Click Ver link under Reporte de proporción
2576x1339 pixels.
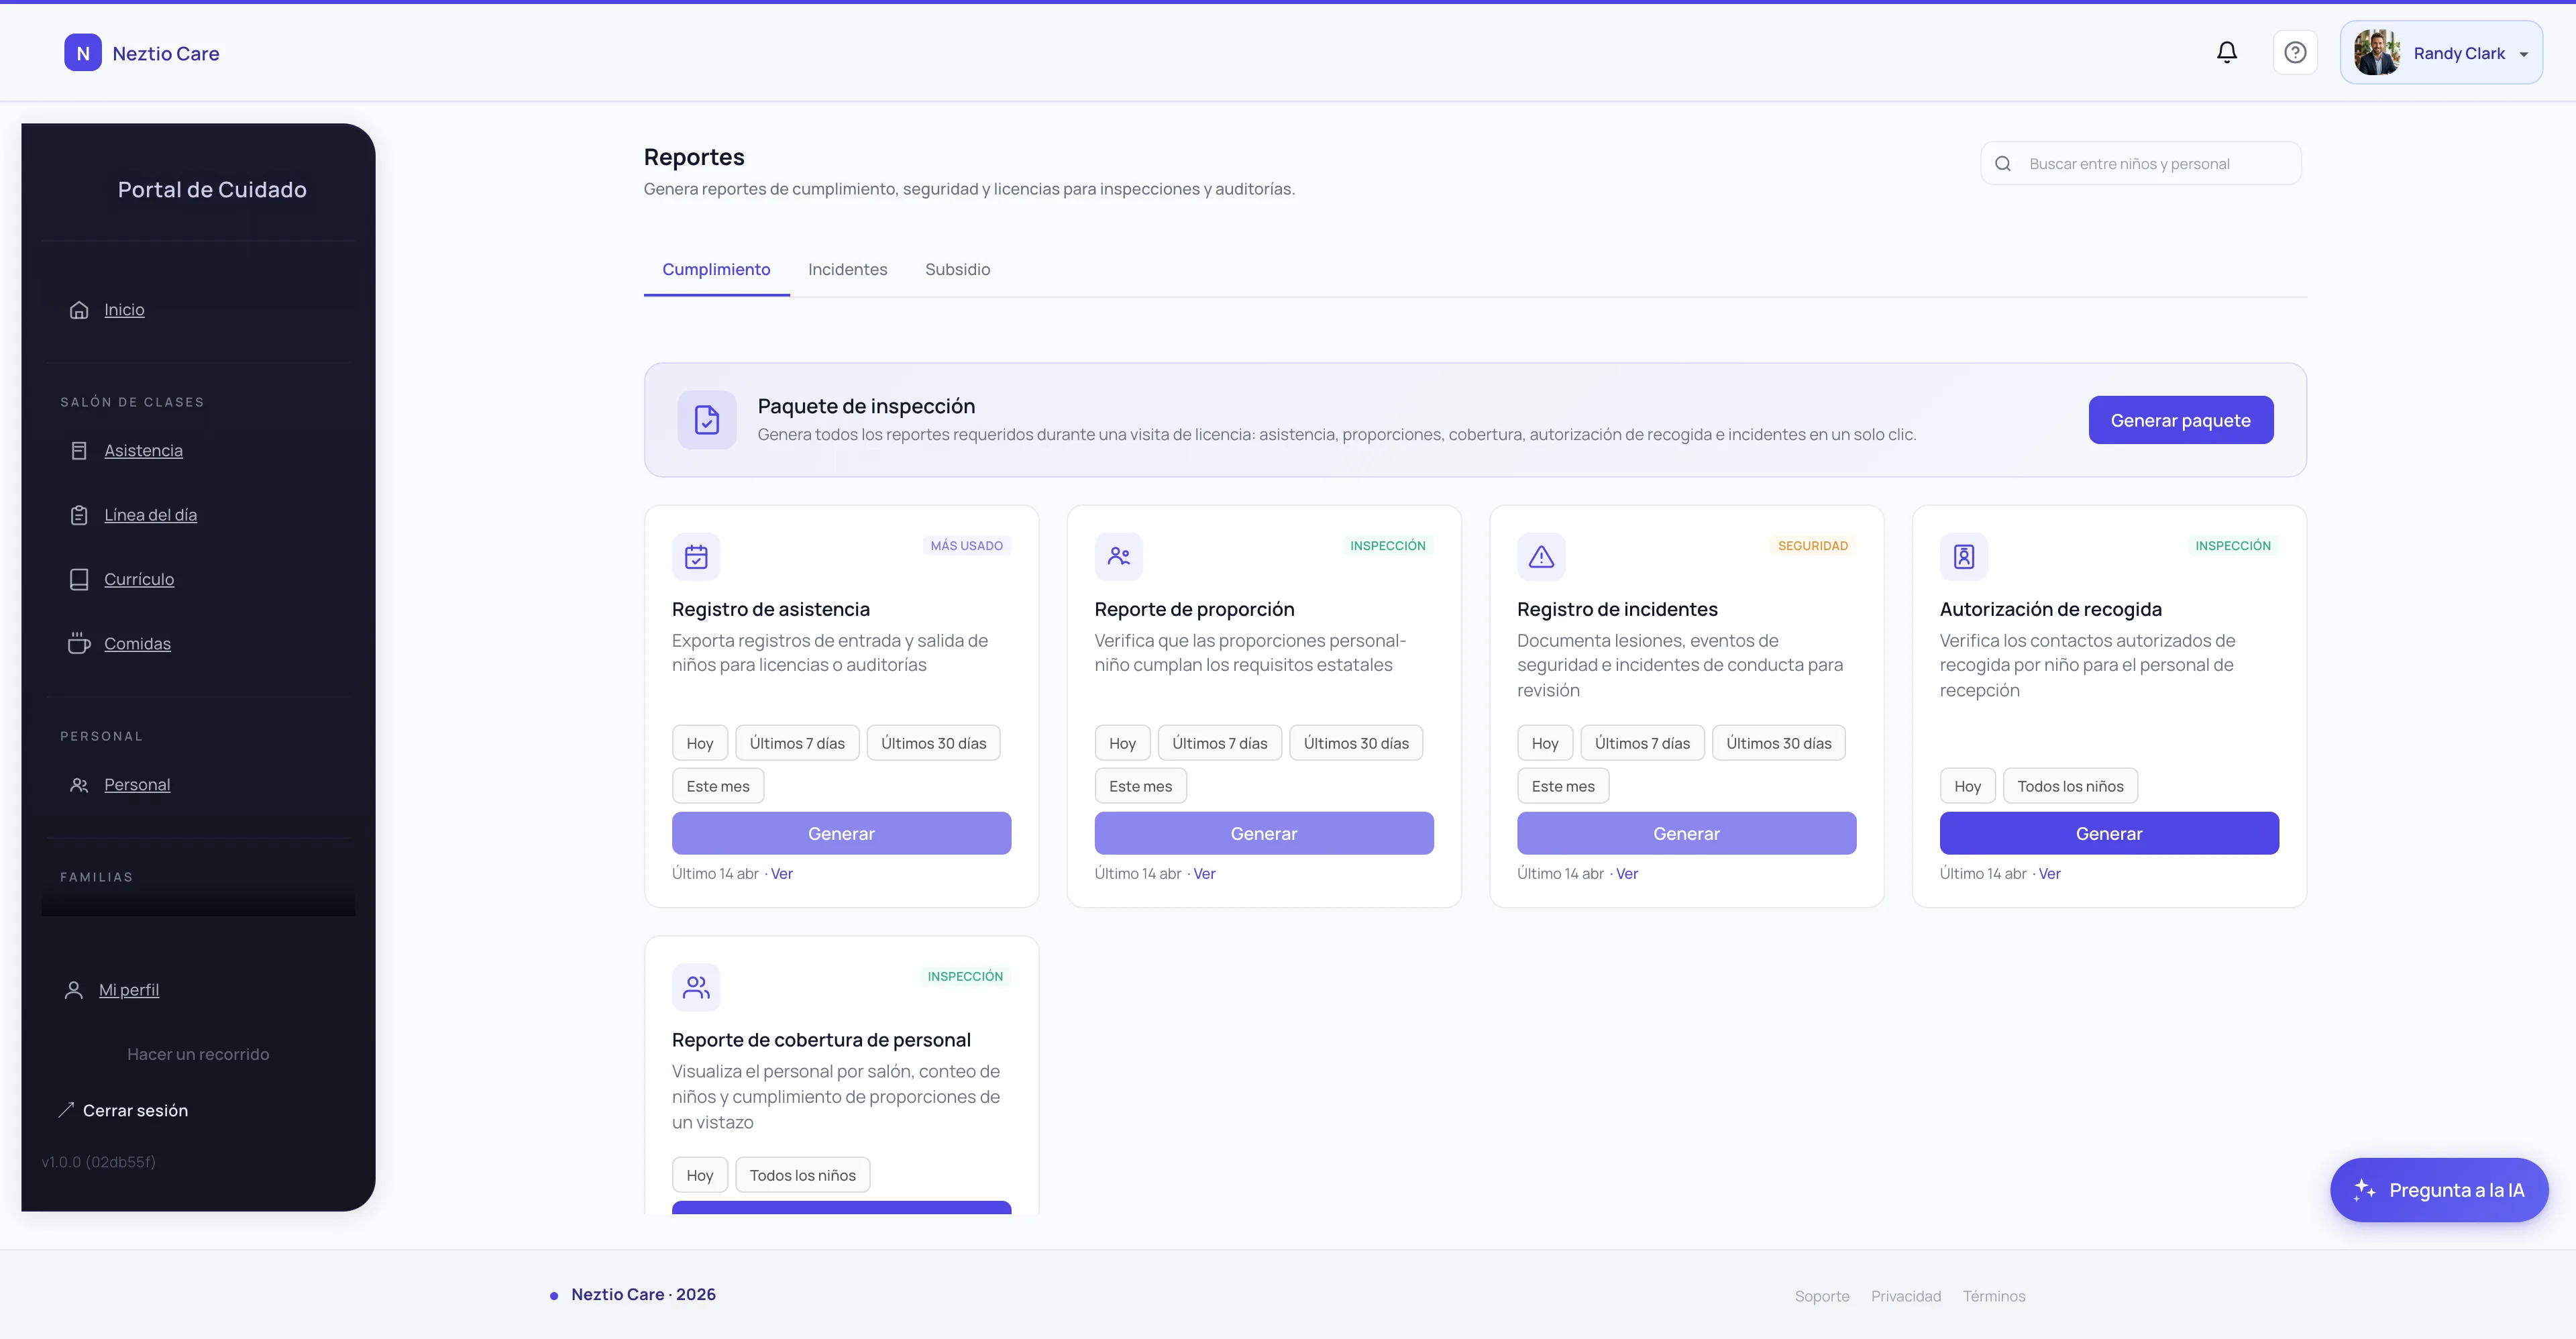[1204, 874]
